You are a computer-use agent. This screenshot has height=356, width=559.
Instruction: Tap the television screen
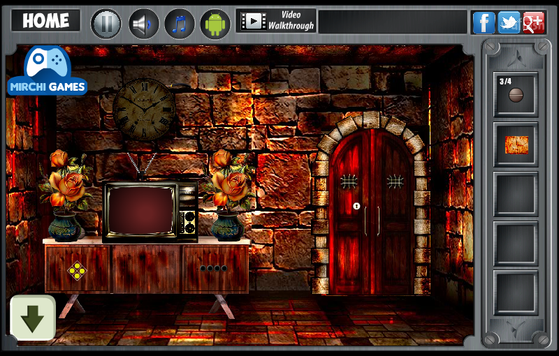(x=140, y=210)
